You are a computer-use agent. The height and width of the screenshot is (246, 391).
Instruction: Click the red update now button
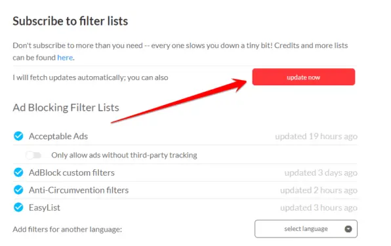304,77
